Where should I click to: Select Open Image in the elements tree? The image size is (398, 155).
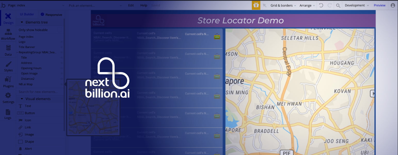29,73
